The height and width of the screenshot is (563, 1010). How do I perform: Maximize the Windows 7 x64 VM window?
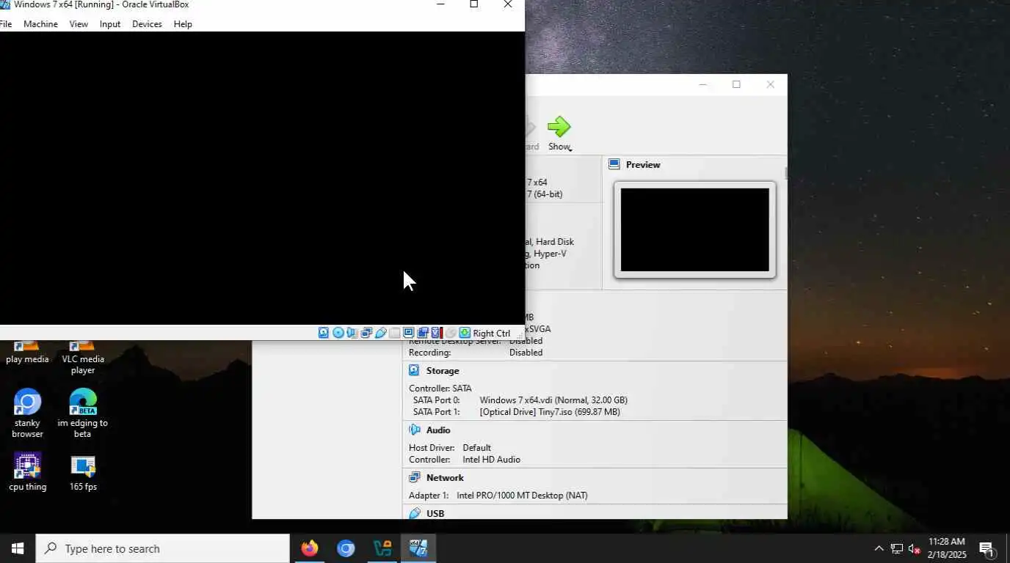click(473, 4)
